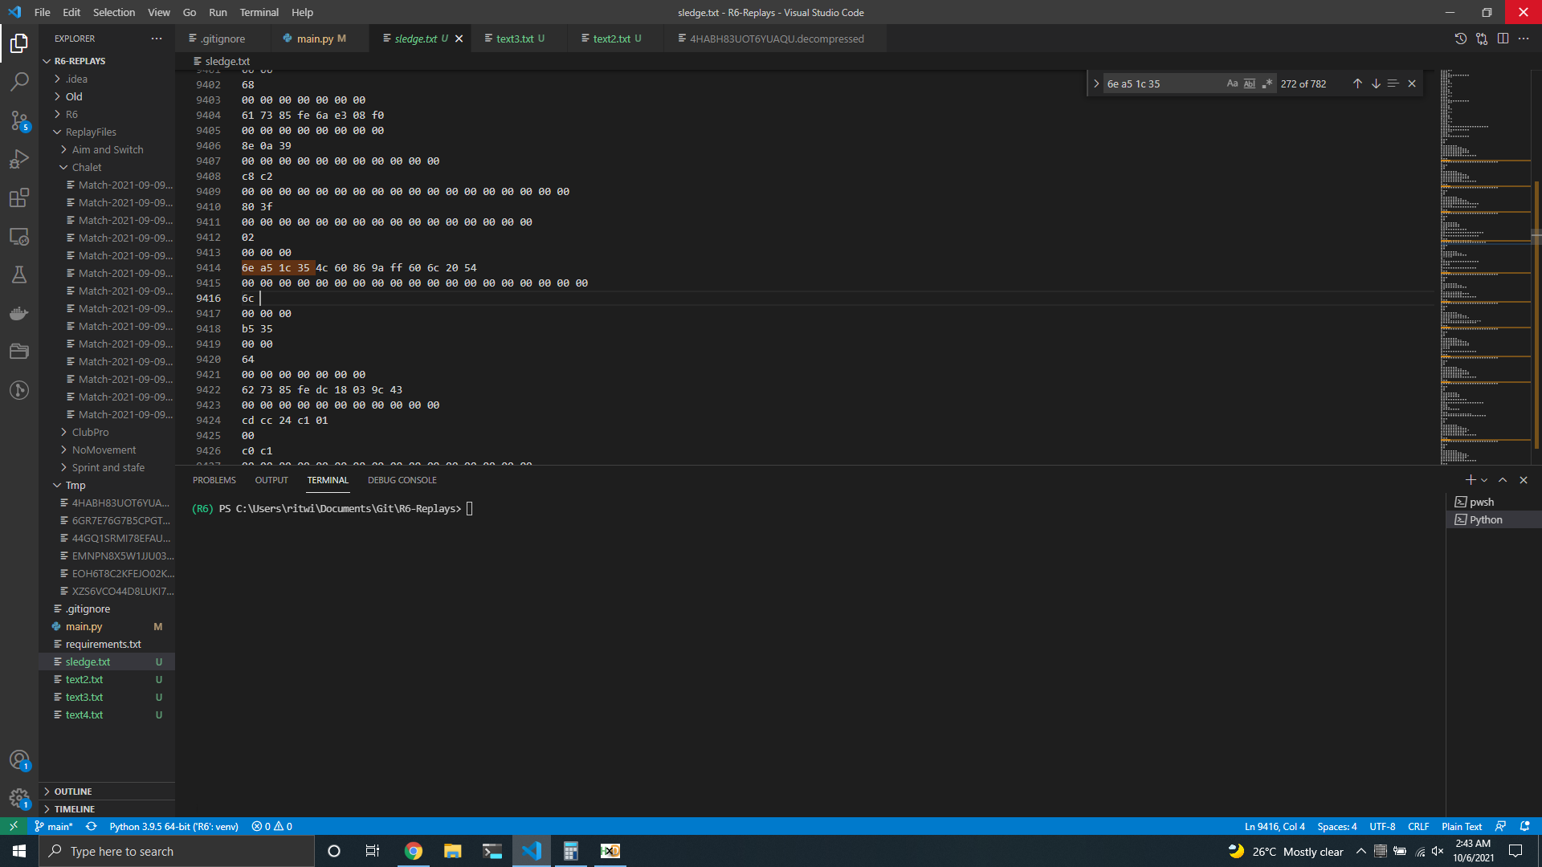This screenshot has height=867, width=1542.
Task: Toggle Match Whole Word in find widget
Action: 1250,83
